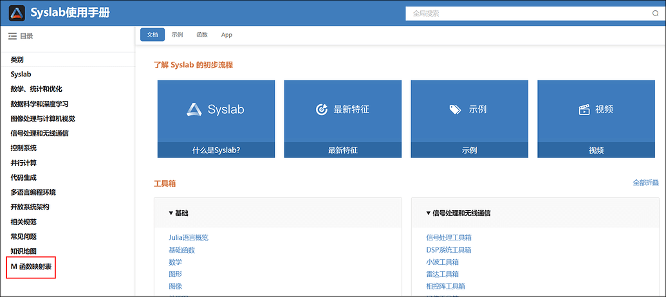Open the 信号处理工具箱 link
Image resolution: width=666 pixels, height=297 pixels.
point(449,238)
